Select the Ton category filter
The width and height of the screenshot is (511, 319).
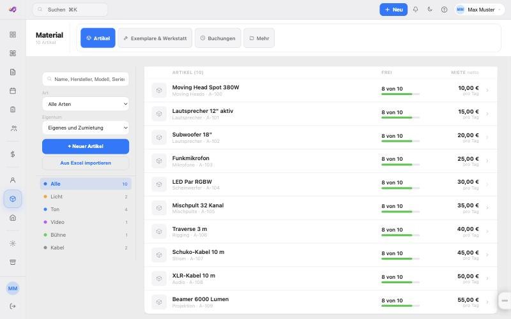click(86, 209)
